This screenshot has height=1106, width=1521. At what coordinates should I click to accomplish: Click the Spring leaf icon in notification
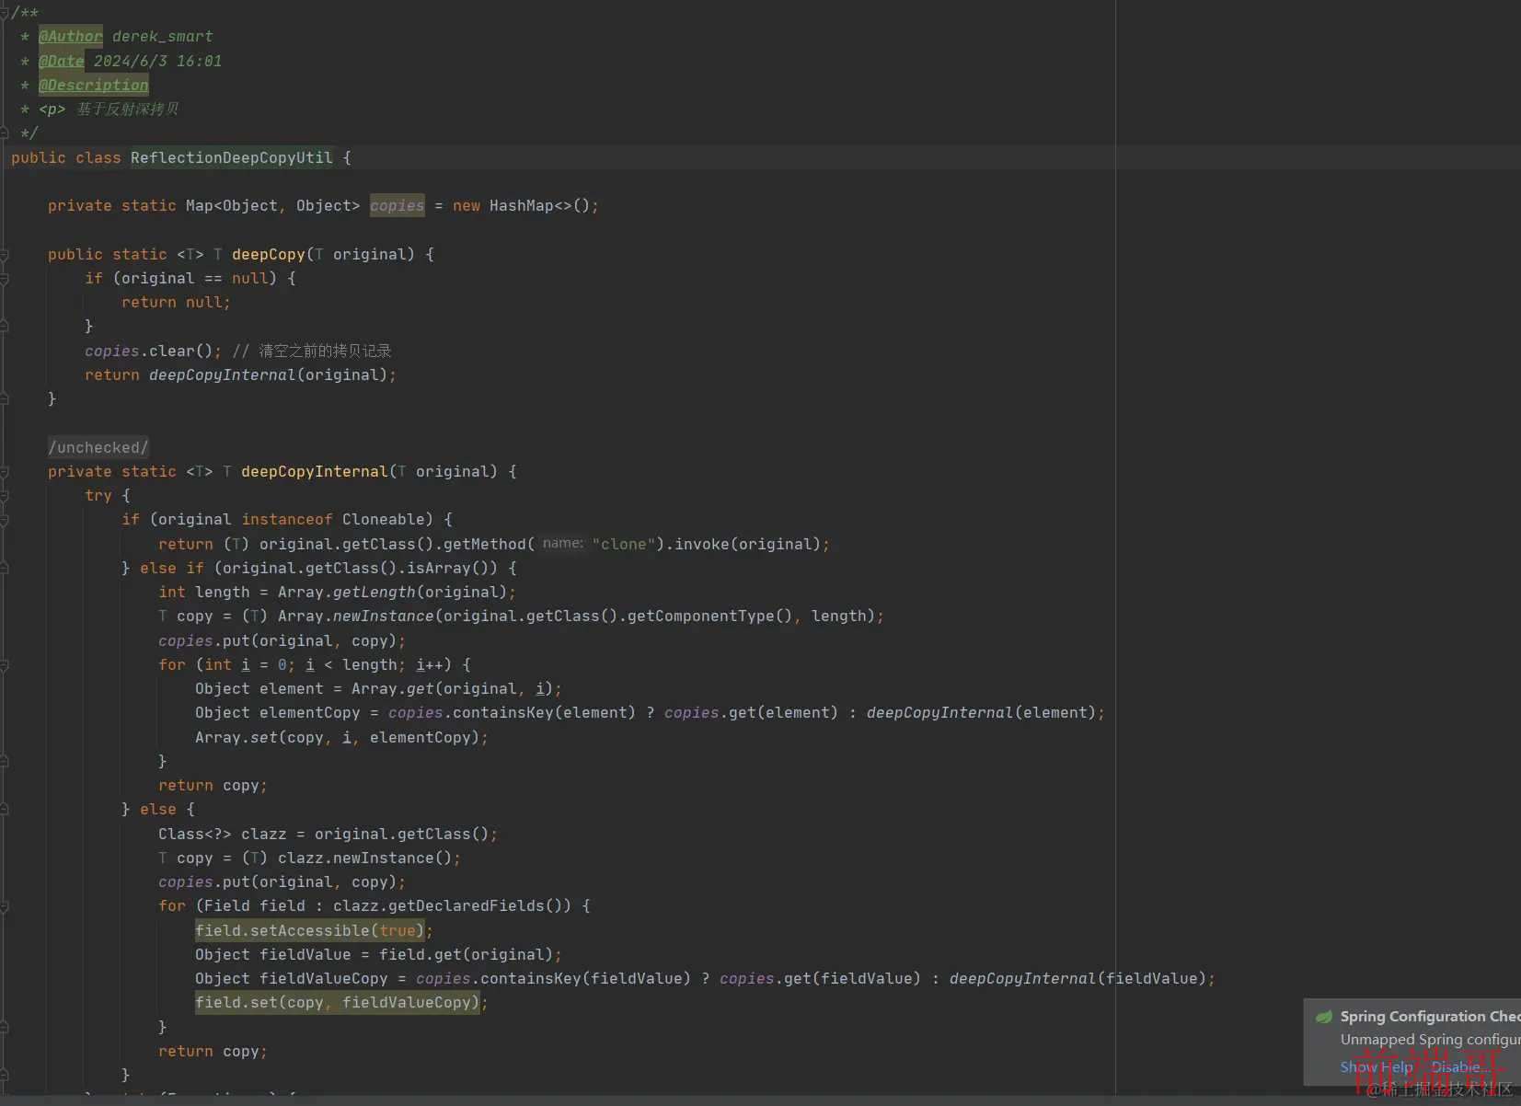1324,1017
